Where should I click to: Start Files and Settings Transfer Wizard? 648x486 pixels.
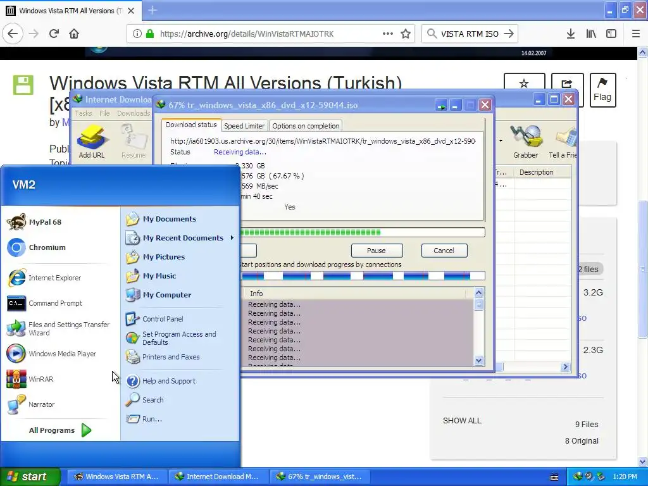pos(58,328)
